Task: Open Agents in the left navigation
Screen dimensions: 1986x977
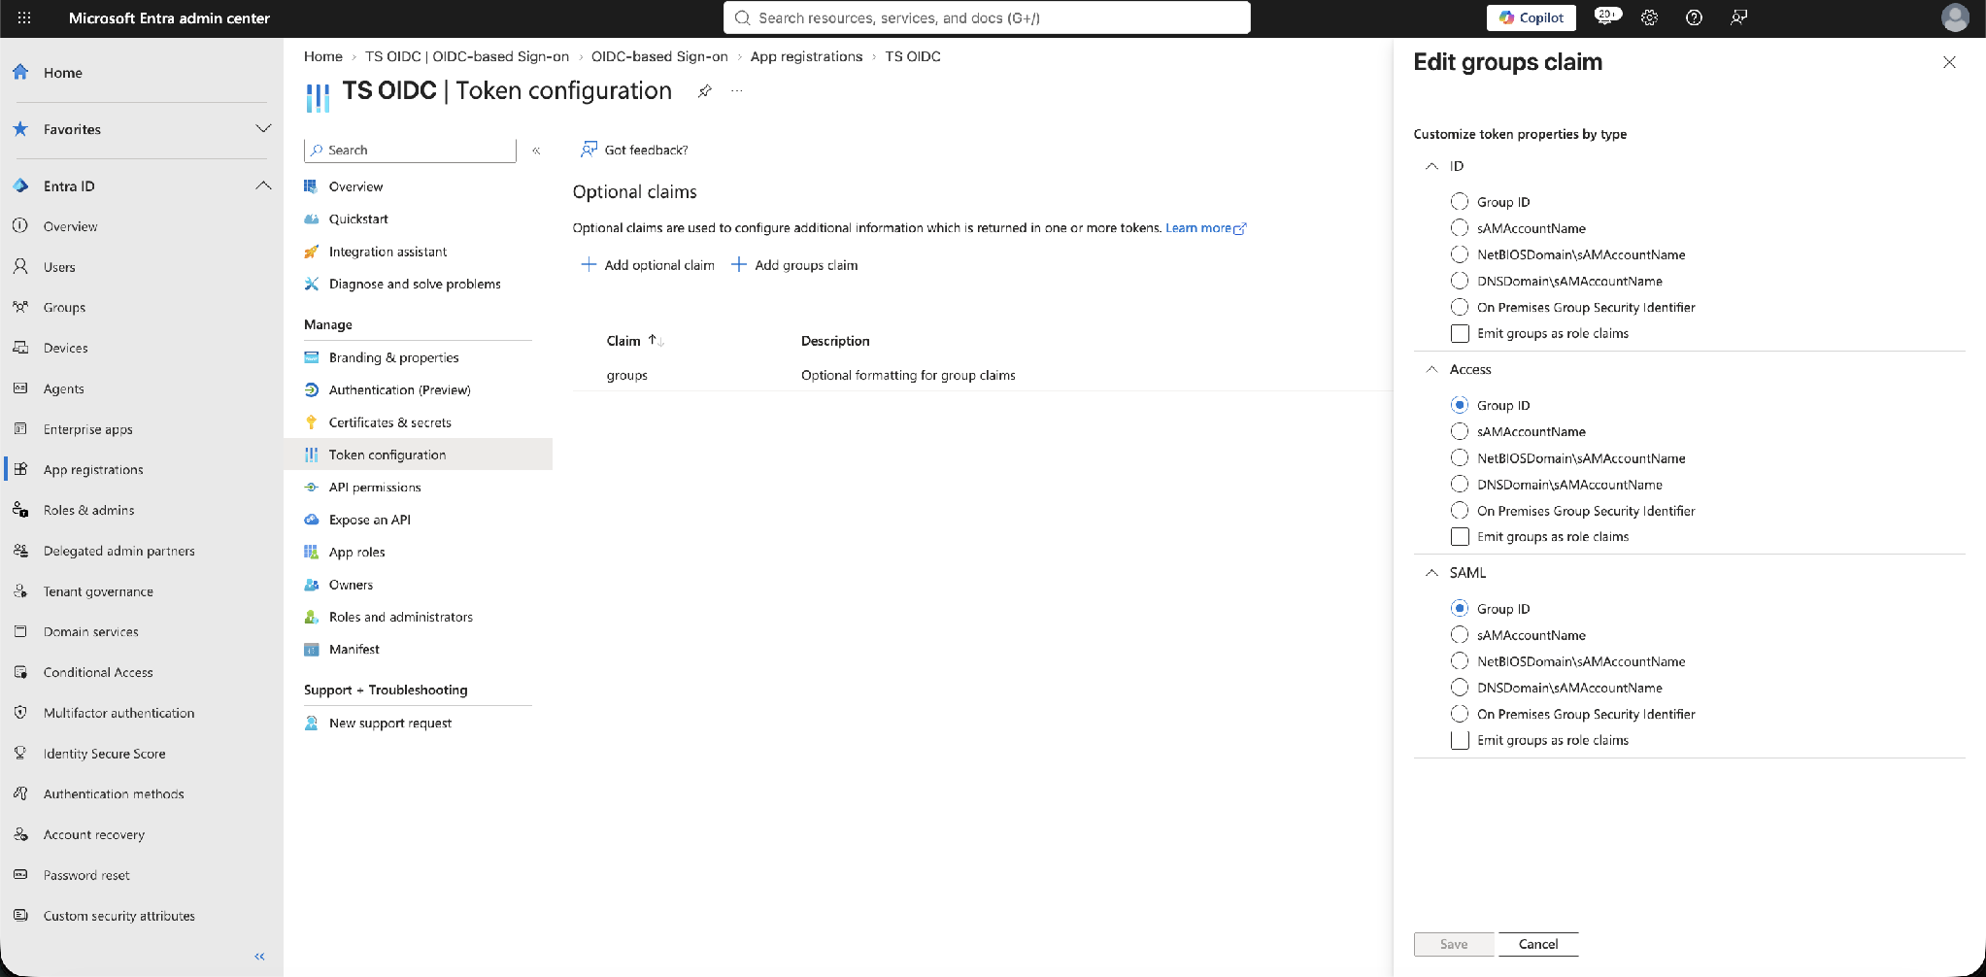Action: click(63, 388)
